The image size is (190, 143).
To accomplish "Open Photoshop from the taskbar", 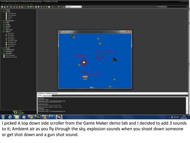I will click(x=52, y=117).
